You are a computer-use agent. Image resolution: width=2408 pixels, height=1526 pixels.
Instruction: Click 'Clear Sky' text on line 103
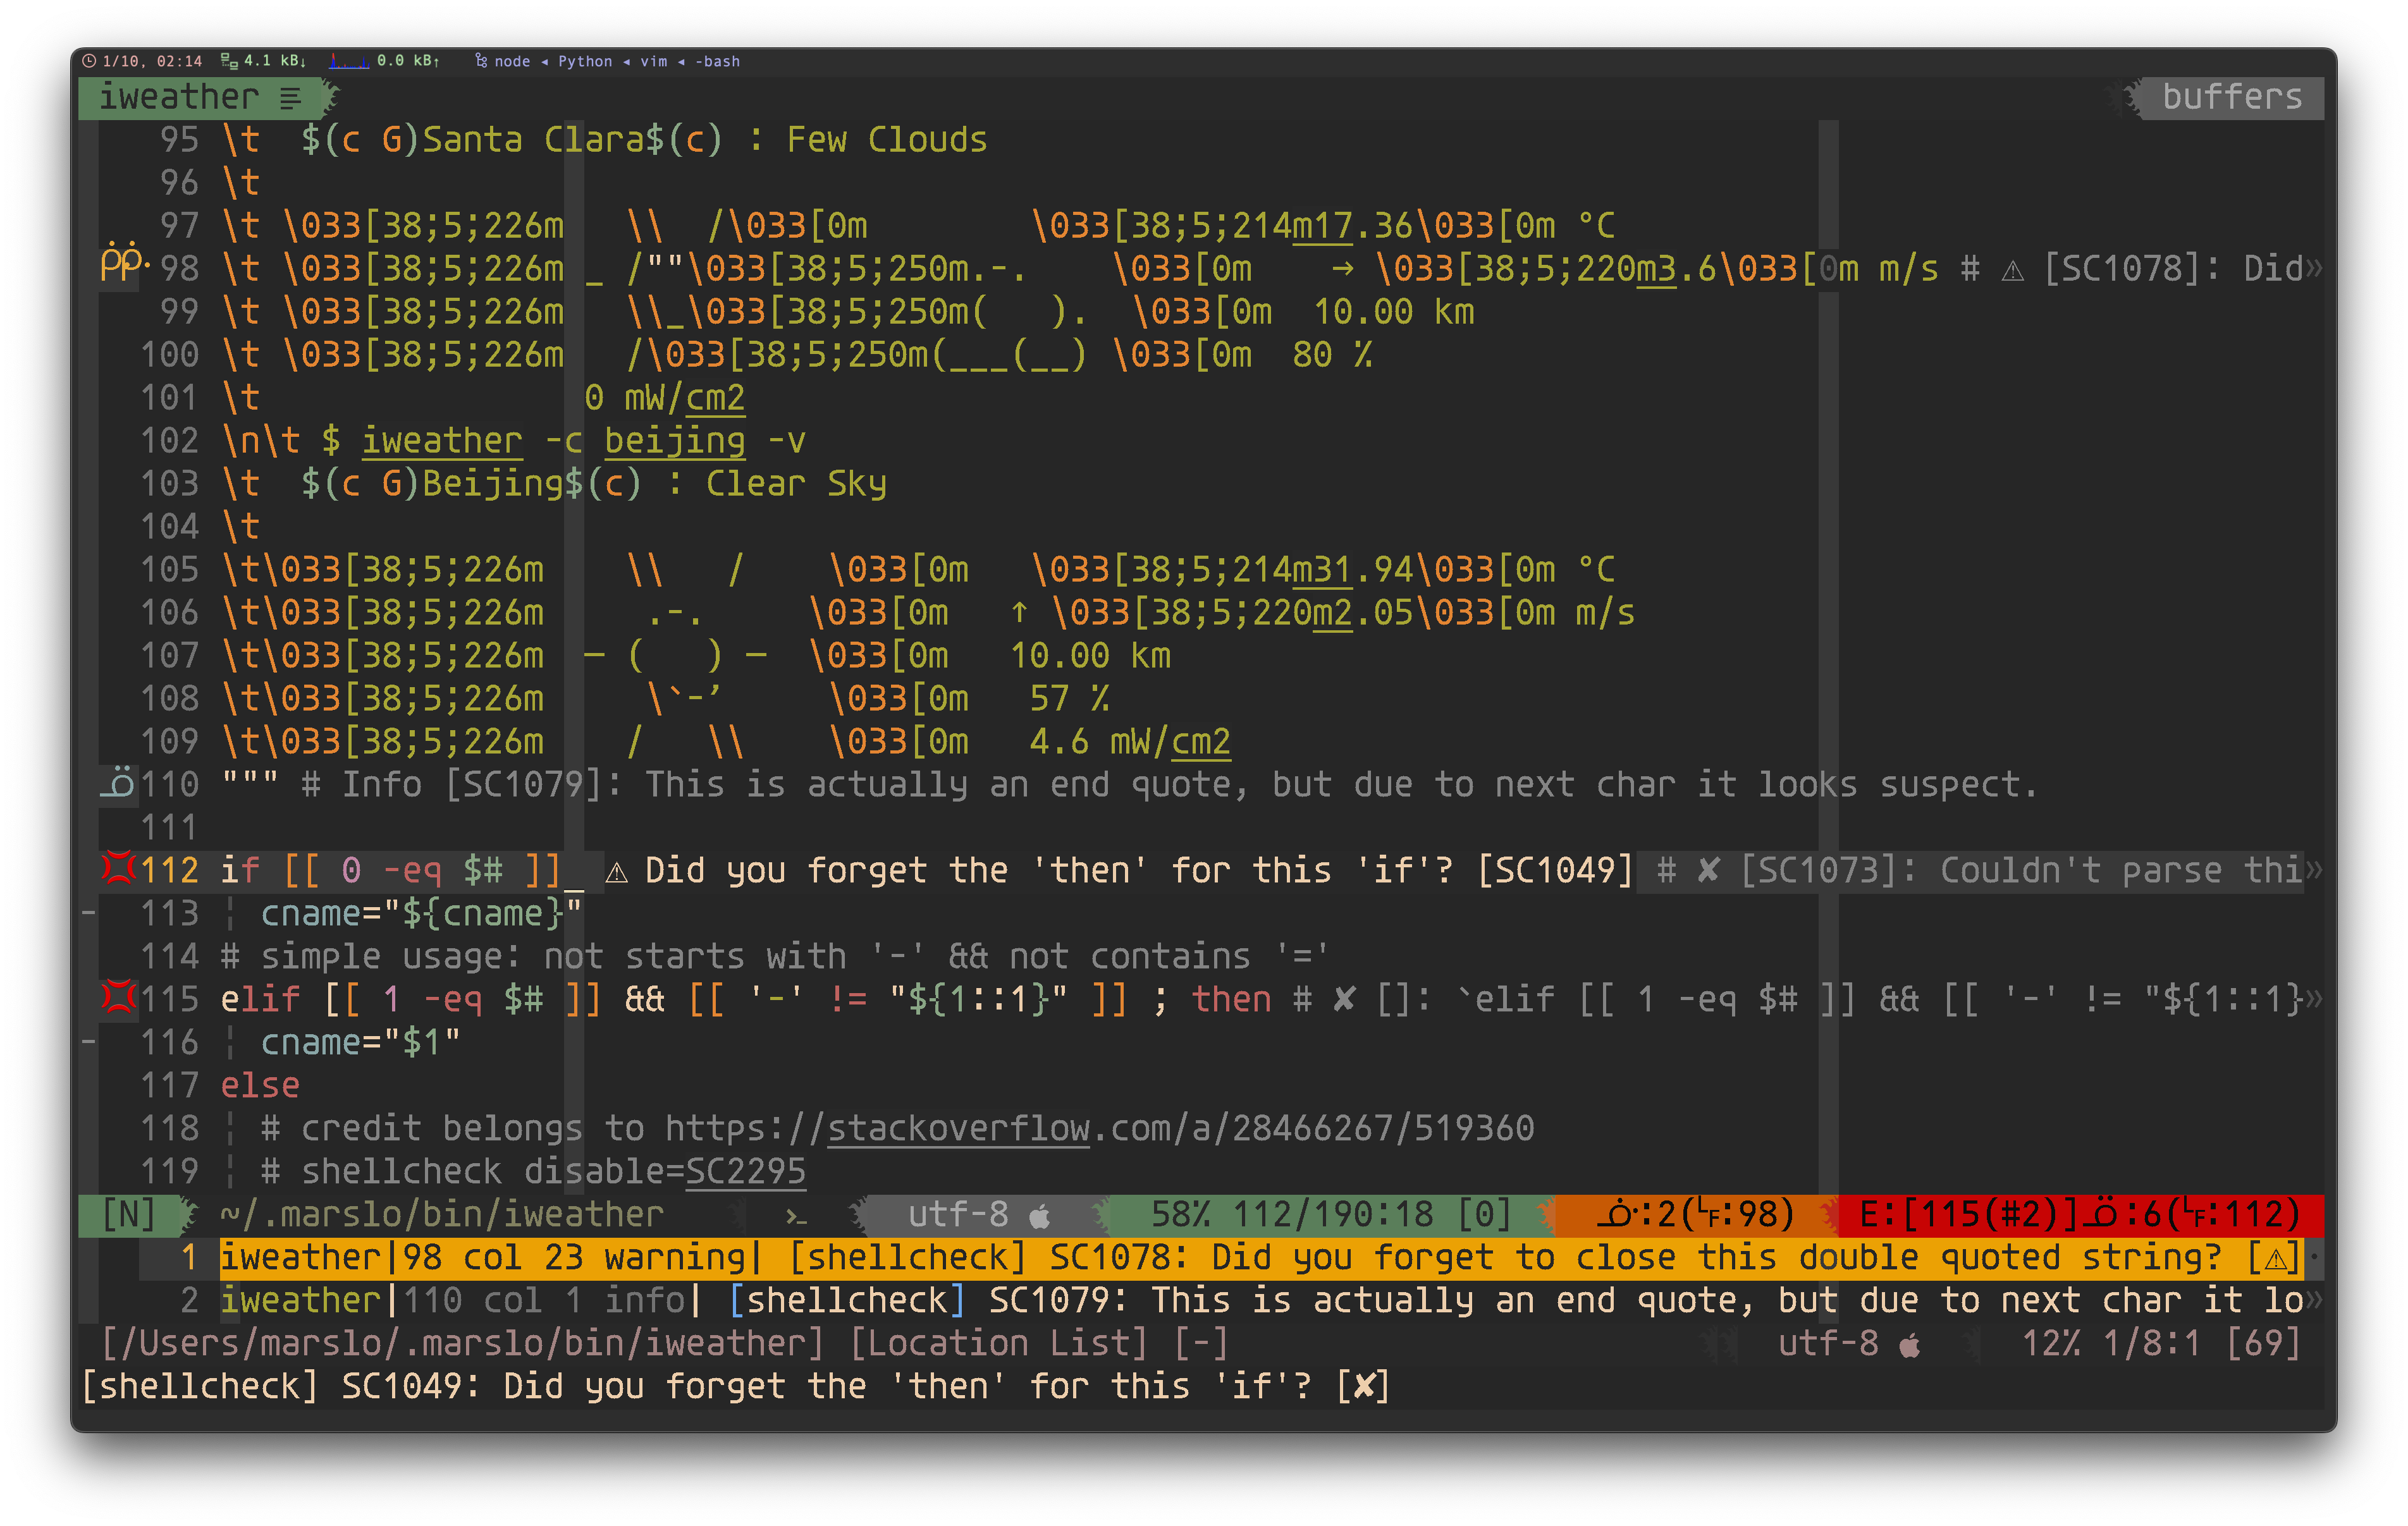(796, 484)
